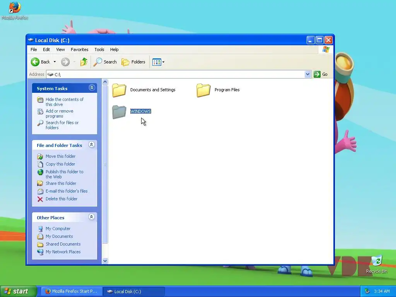
Task: Expand the Address bar dropdown list
Action: [x=307, y=74]
